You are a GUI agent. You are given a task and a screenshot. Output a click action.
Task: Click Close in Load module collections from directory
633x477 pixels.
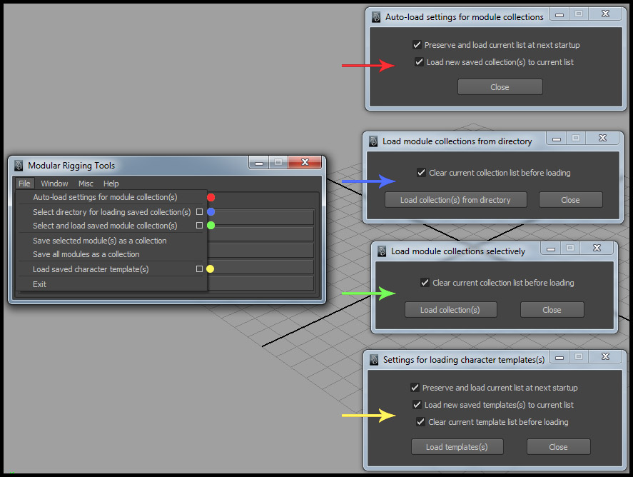(x=570, y=200)
